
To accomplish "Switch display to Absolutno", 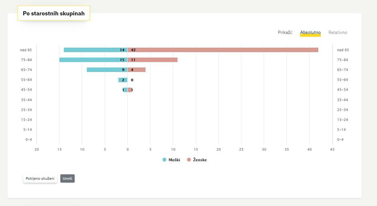I will tap(310, 33).
